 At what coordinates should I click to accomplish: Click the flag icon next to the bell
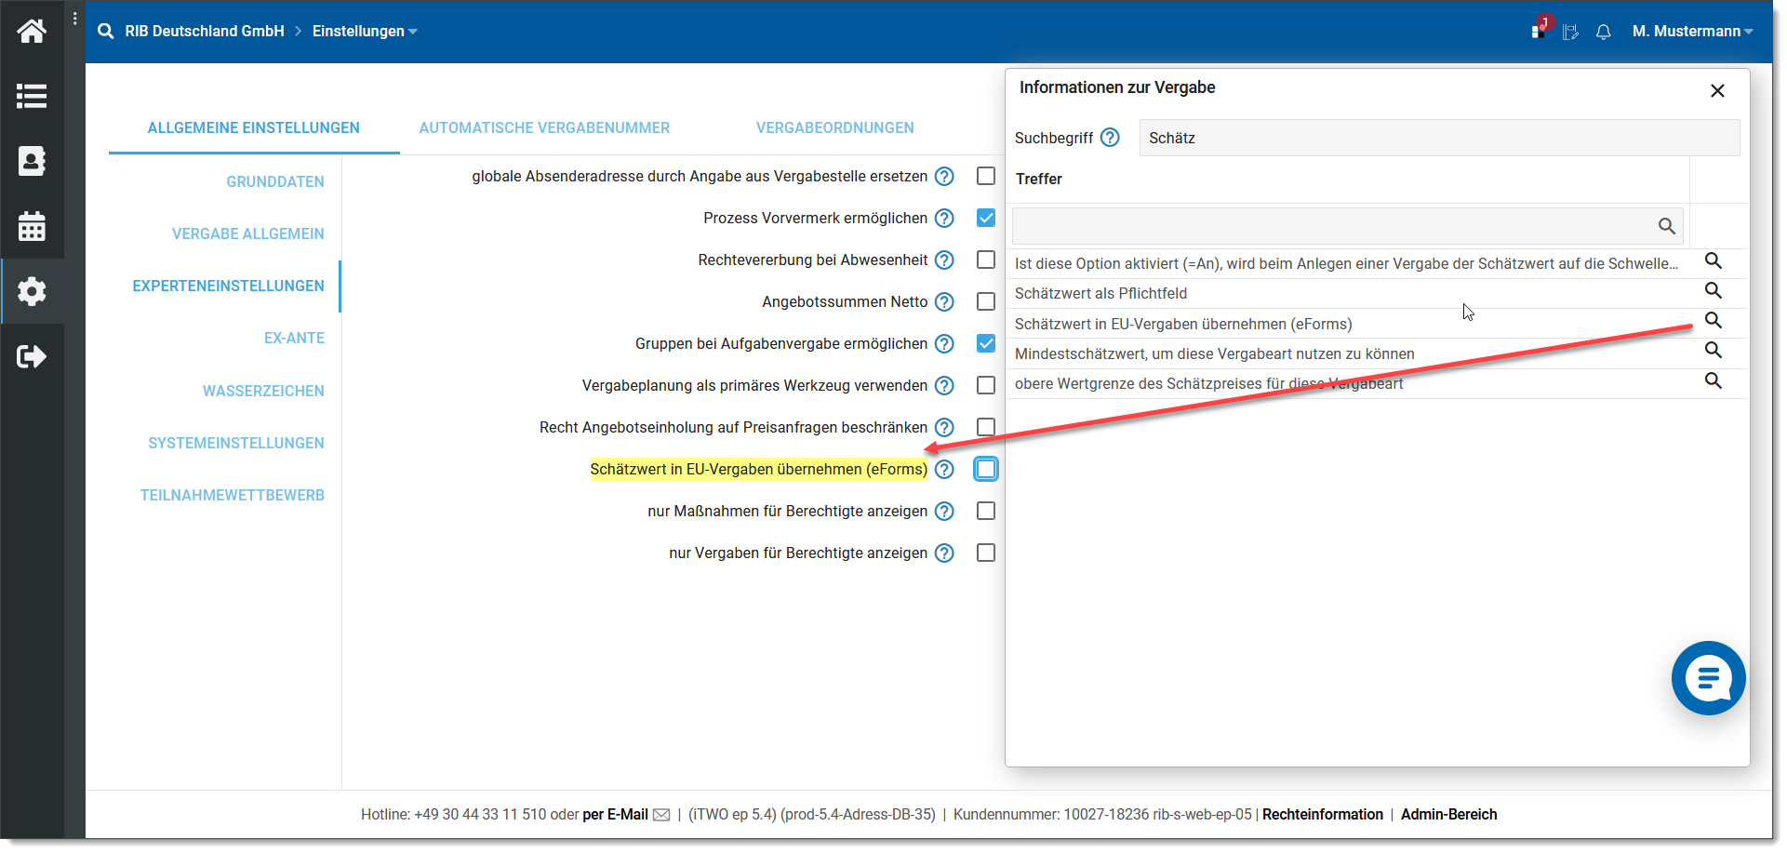1570,33
